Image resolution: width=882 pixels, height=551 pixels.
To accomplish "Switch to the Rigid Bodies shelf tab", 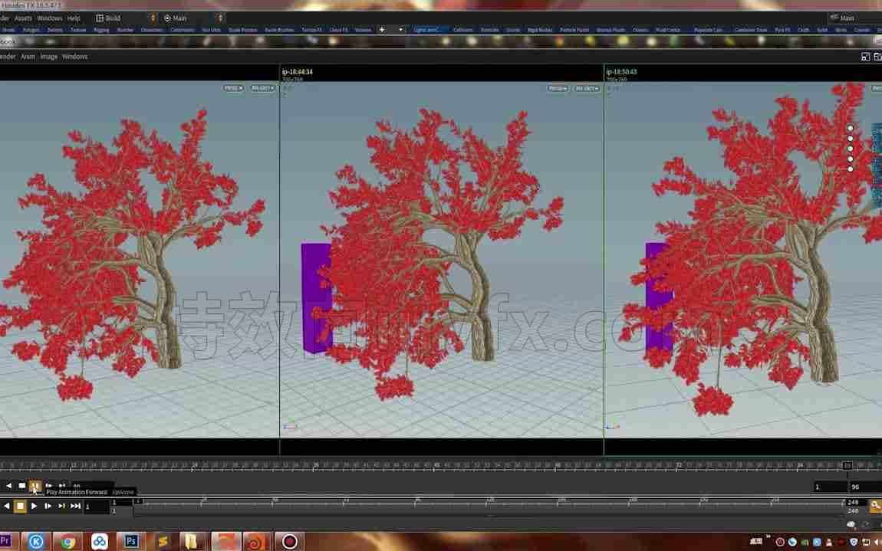I will 539,30.
